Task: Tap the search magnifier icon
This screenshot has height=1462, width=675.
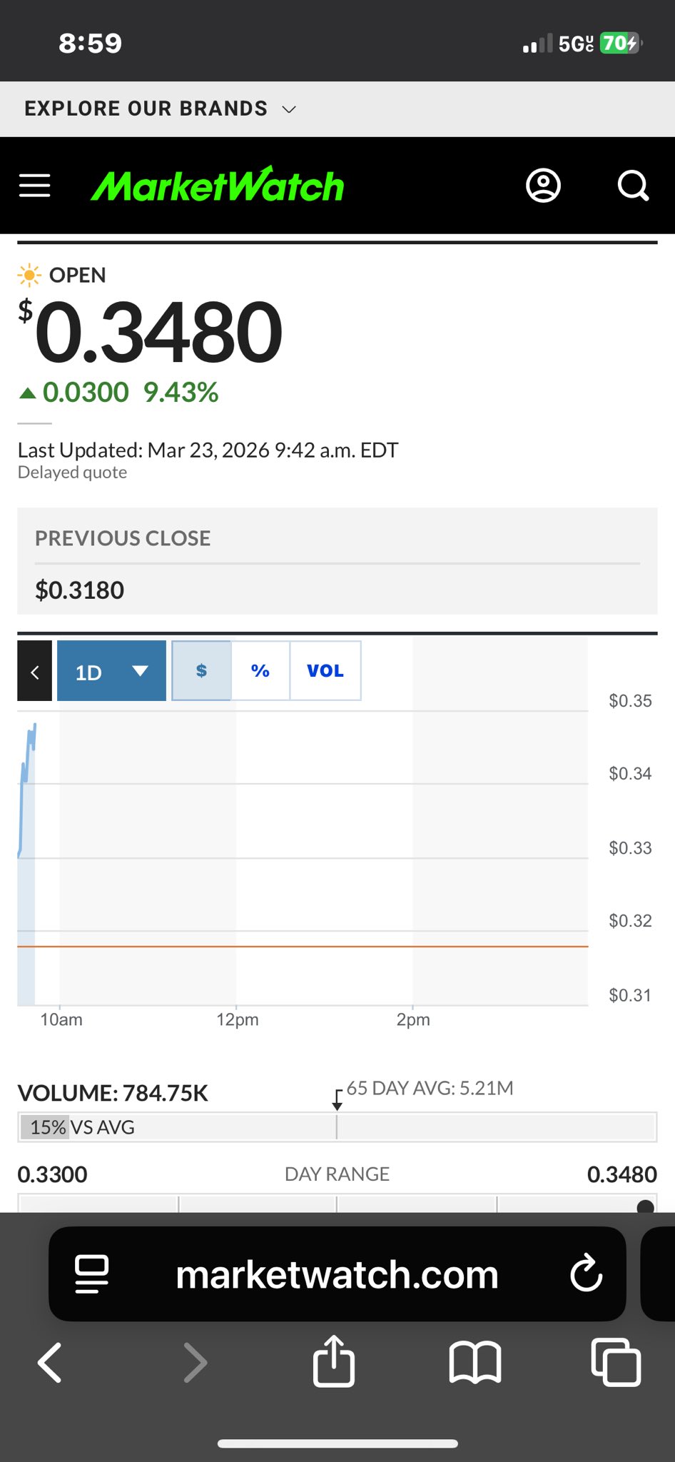Action: 633,186
